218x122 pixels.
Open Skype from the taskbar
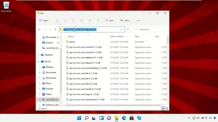[x=139, y=118]
